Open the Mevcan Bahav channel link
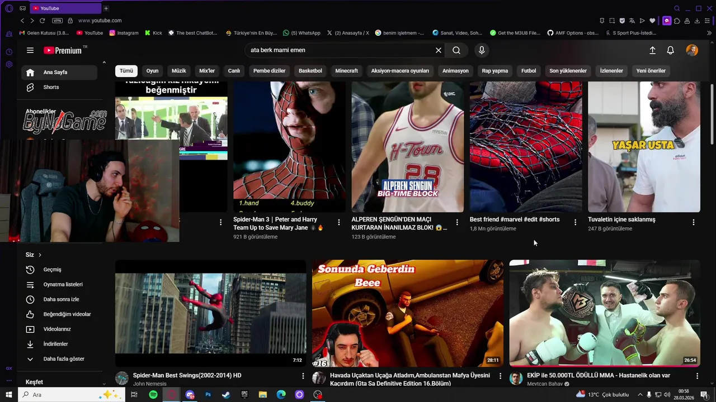The height and width of the screenshot is (402, 716). point(545,384)
